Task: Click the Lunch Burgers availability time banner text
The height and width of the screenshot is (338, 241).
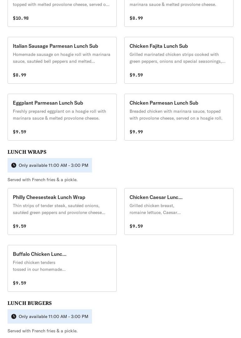Action: [x=54, y=316]
